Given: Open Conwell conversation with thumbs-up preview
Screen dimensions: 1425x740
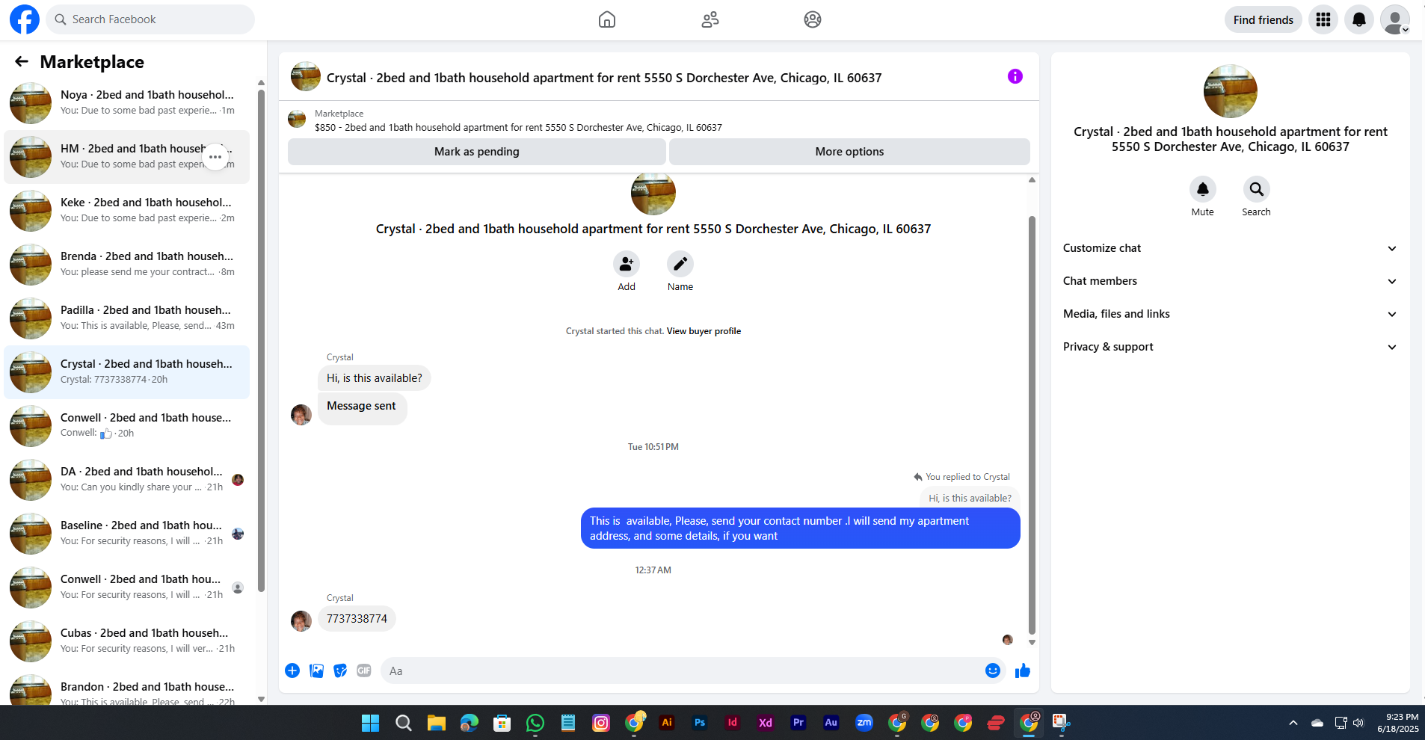Looking at the screenshot, I should (x=127, y=426).
